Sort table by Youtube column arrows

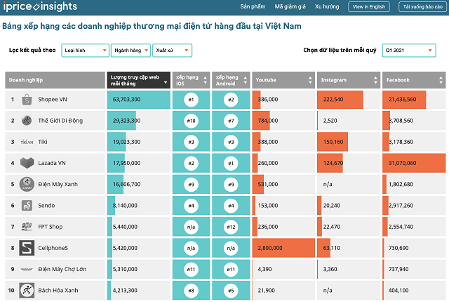coord(310,80)
